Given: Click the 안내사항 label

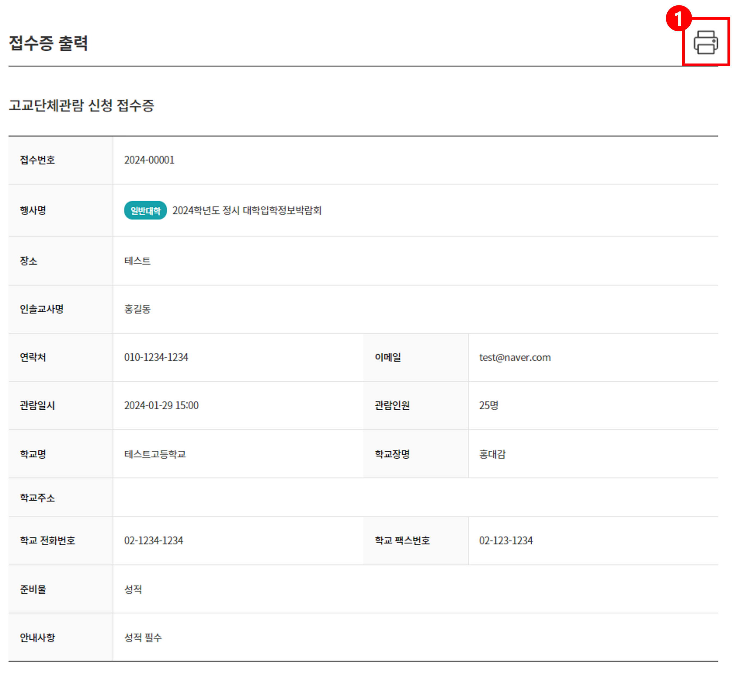Looking at the screenshot, I should 38,637.
